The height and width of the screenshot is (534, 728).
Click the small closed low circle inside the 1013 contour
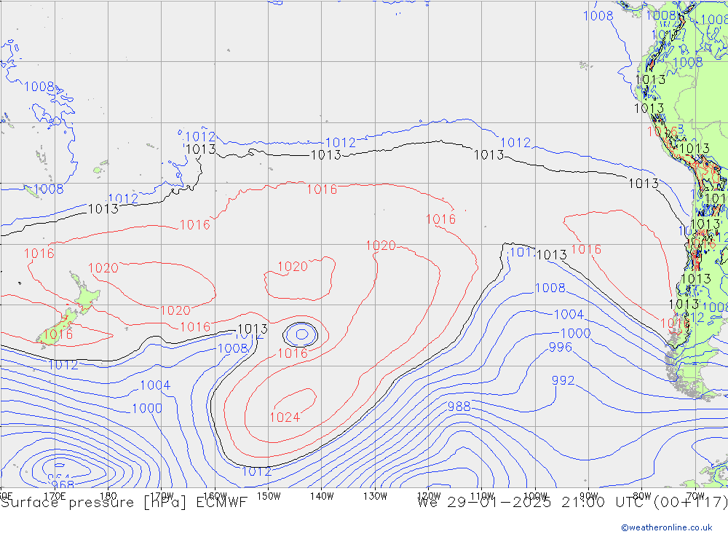click(301, 334)
